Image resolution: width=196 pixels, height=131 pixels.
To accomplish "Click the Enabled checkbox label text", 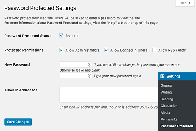I will pos(72,36).
